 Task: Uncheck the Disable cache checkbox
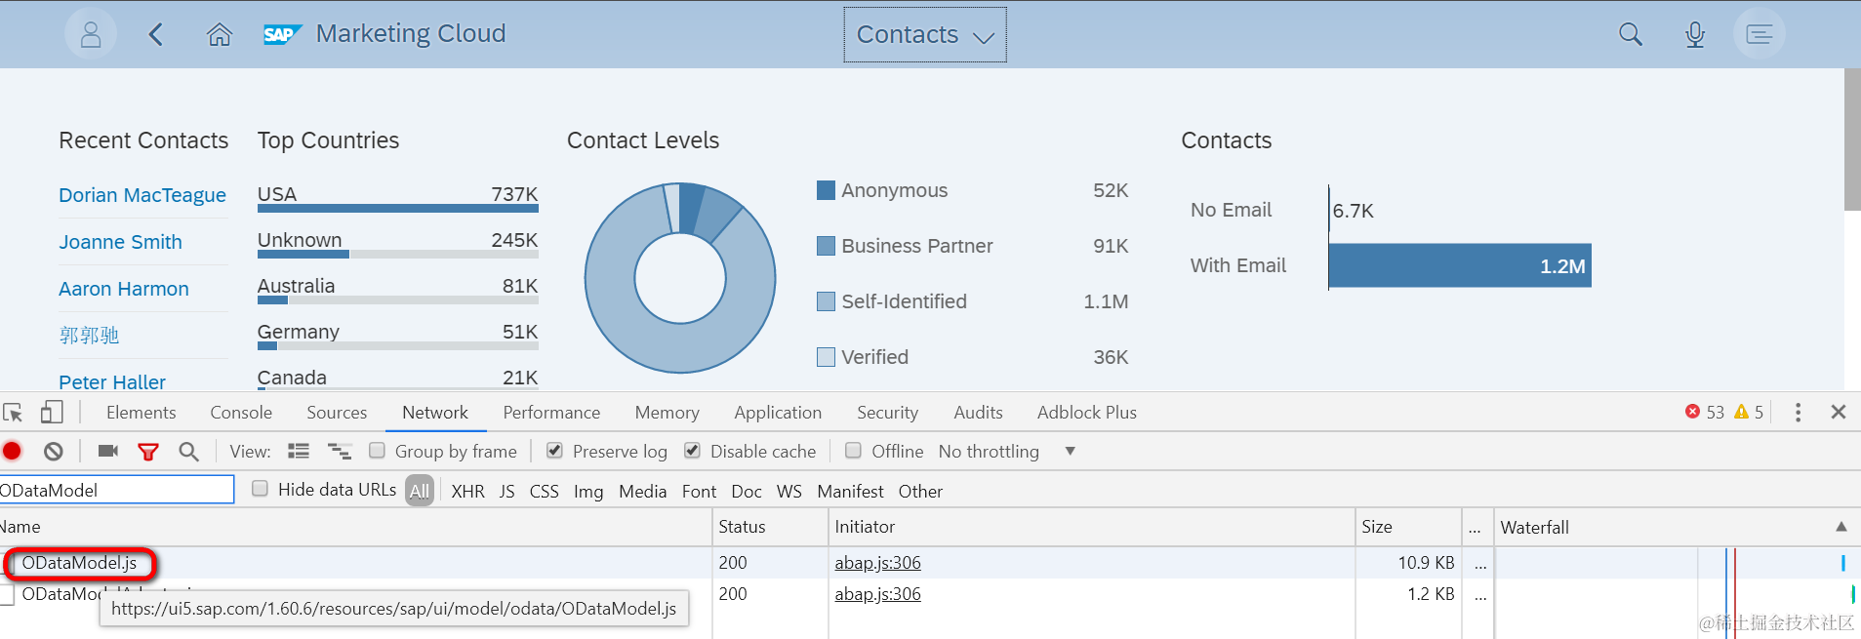pos(692,450)
